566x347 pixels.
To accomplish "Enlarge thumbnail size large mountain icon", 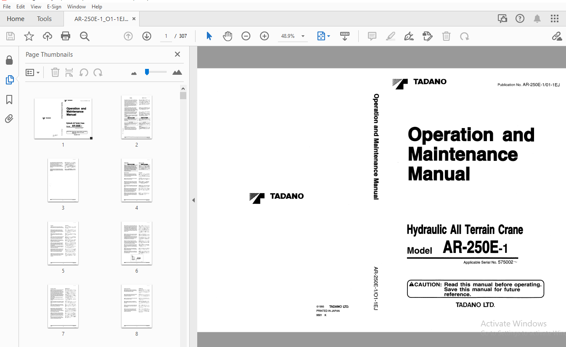I will pyautogui.click(x=177, y=72).
